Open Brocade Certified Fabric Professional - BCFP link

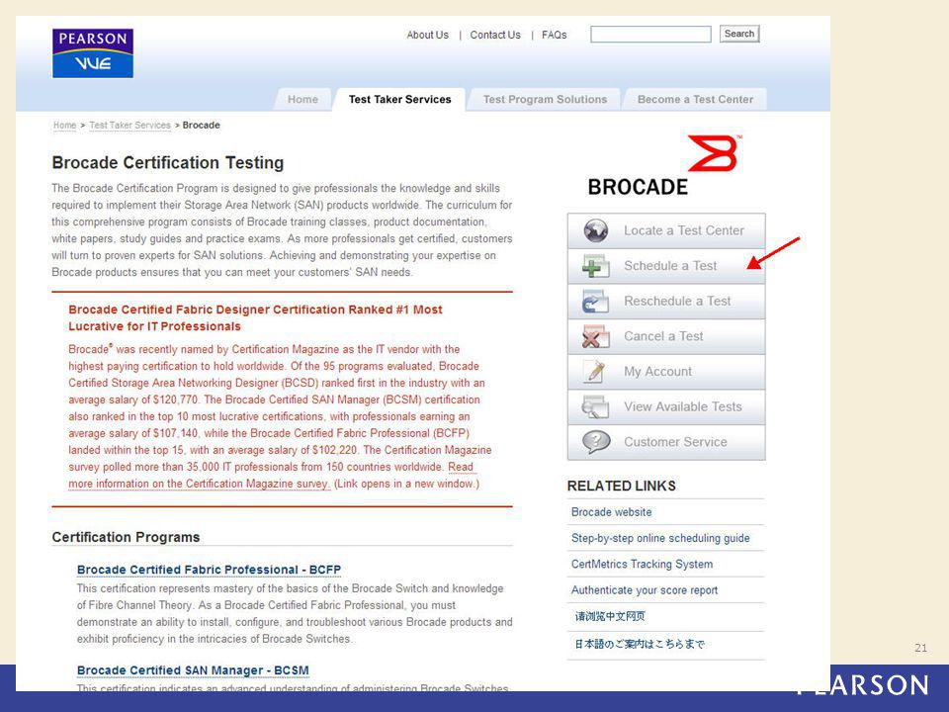click(x=209, y=570)
